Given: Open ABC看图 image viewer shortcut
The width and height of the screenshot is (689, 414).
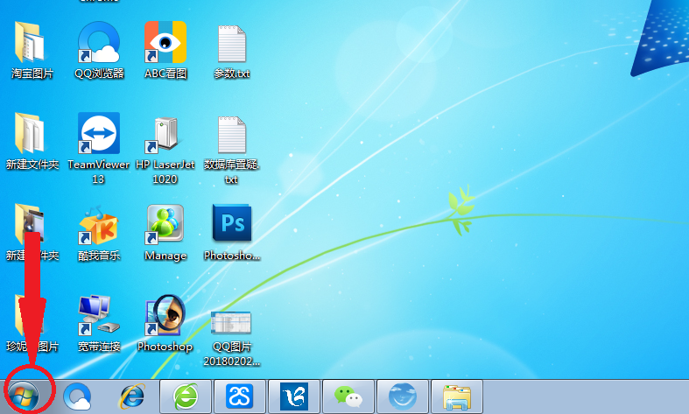Looking at the screenshot, I should 165,50.
